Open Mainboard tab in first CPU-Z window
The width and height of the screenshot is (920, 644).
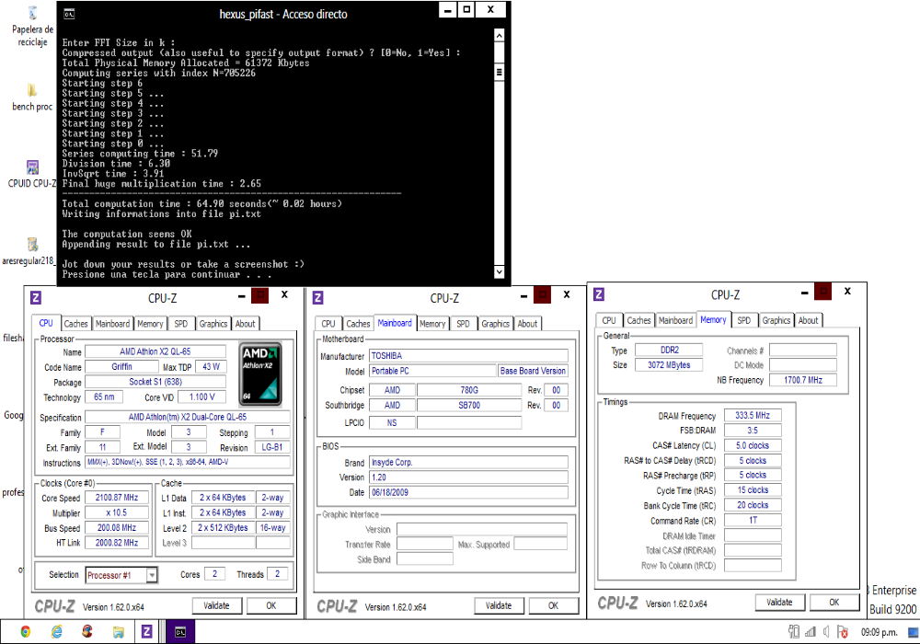coord(112,324)
